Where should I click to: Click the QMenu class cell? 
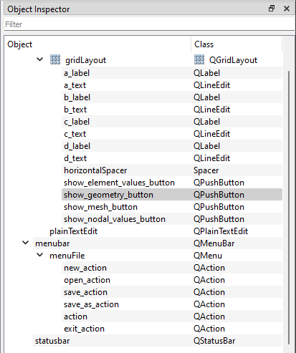[208, 256]
